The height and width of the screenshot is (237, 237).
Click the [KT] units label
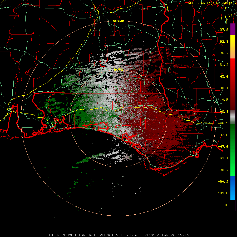pos(225,18)
